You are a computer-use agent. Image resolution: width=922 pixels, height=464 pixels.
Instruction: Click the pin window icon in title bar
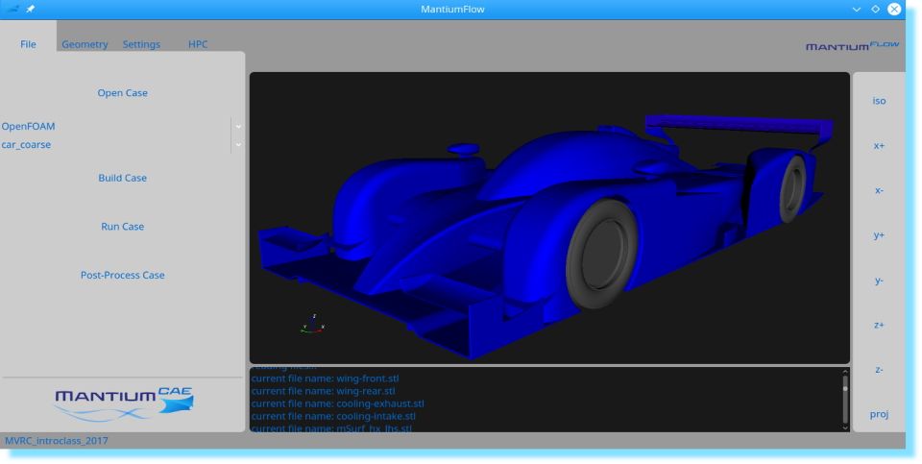click(31, 9)
